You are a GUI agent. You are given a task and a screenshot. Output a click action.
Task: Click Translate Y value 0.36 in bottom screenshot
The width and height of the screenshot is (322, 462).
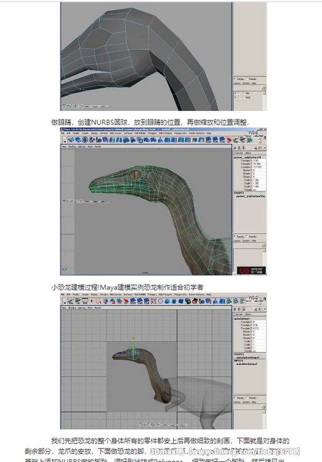coord(259,325)
